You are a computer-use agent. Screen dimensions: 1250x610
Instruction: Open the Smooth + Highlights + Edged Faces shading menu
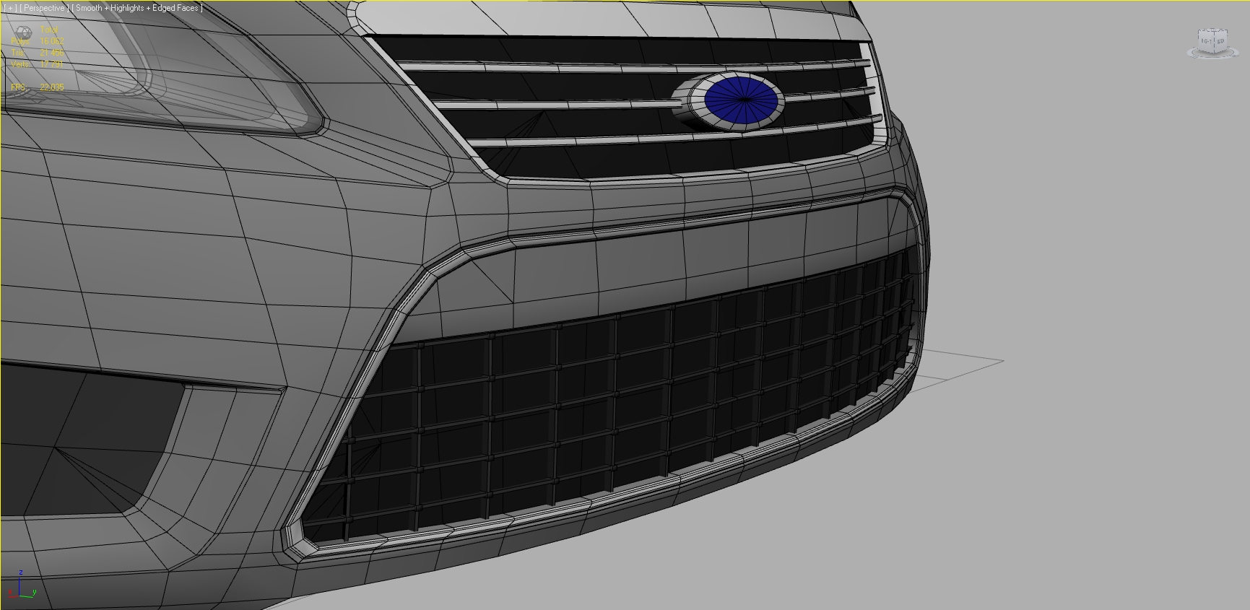click(137, 8)
